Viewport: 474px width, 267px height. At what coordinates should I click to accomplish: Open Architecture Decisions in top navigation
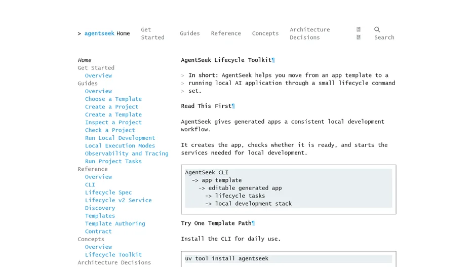point(309,33)
